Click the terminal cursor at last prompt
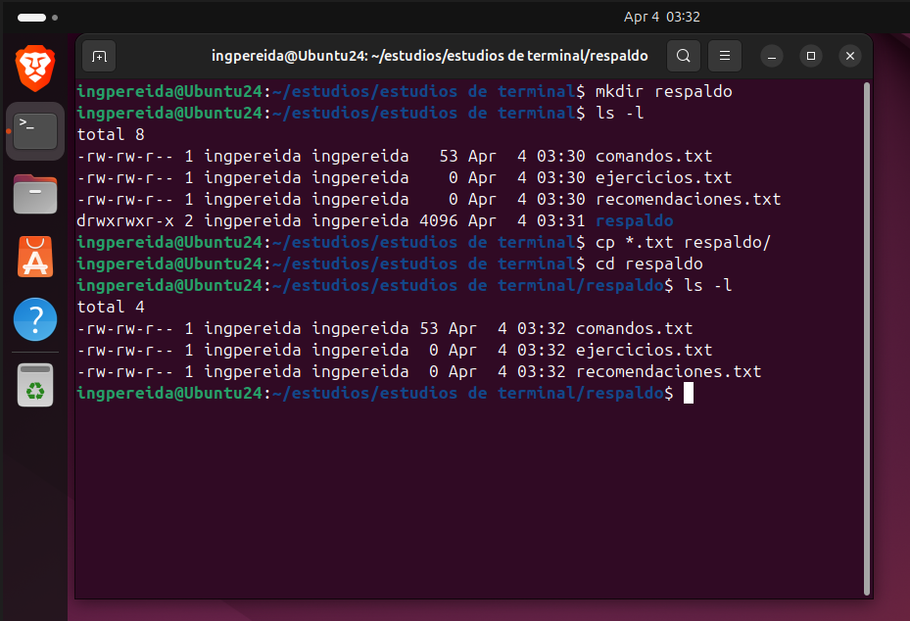 pyautogui.click(x=689, y=393)
